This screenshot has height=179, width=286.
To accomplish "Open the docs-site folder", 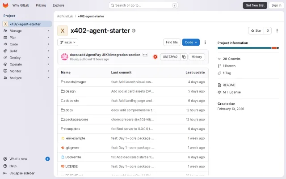I will click(x=72, y=101).
